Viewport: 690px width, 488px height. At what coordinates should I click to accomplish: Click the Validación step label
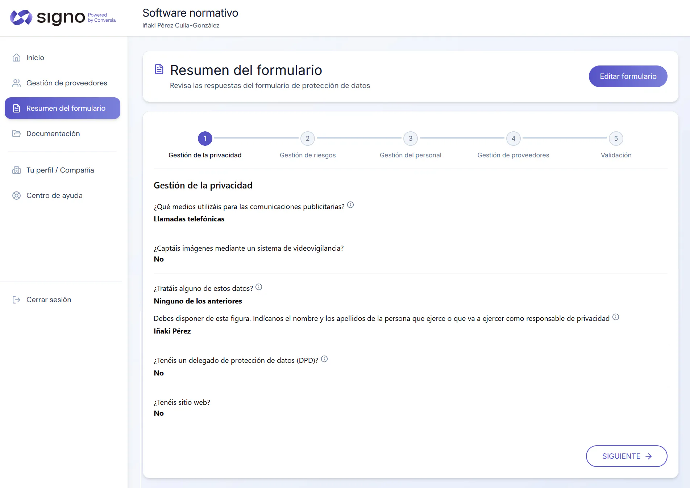(616, 155)
